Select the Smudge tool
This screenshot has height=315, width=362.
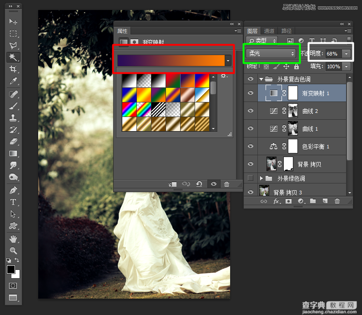point(13,165)
